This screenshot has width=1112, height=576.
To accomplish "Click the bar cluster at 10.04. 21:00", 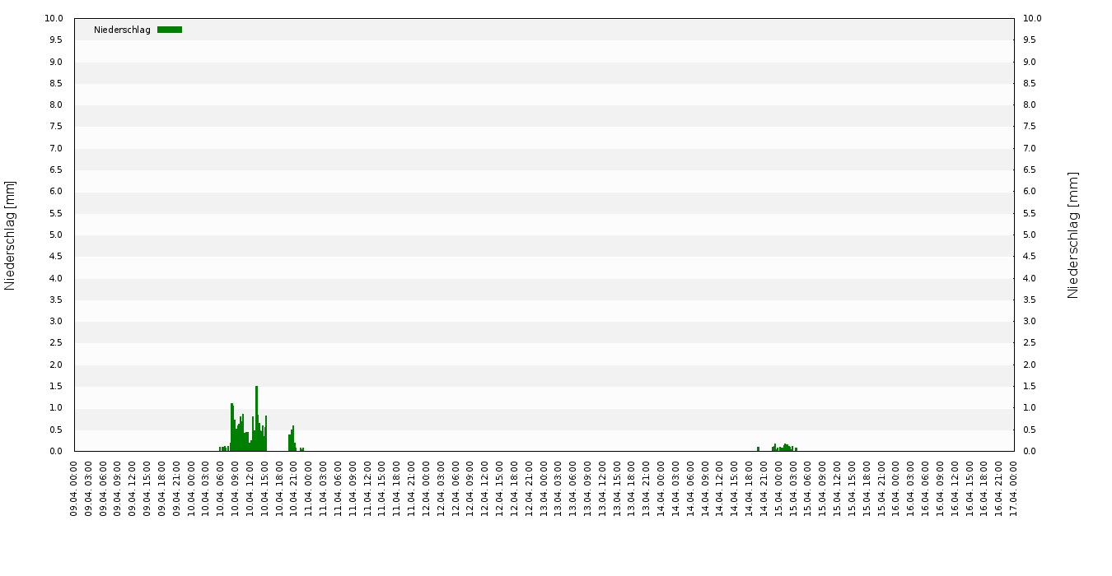I will 292,440.
